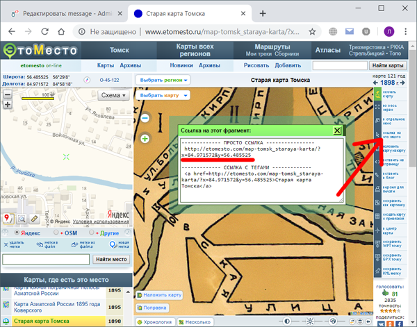Adjust the contrast slider handle
The height and width of the screenshot is (327, 417).
(287, 321)
